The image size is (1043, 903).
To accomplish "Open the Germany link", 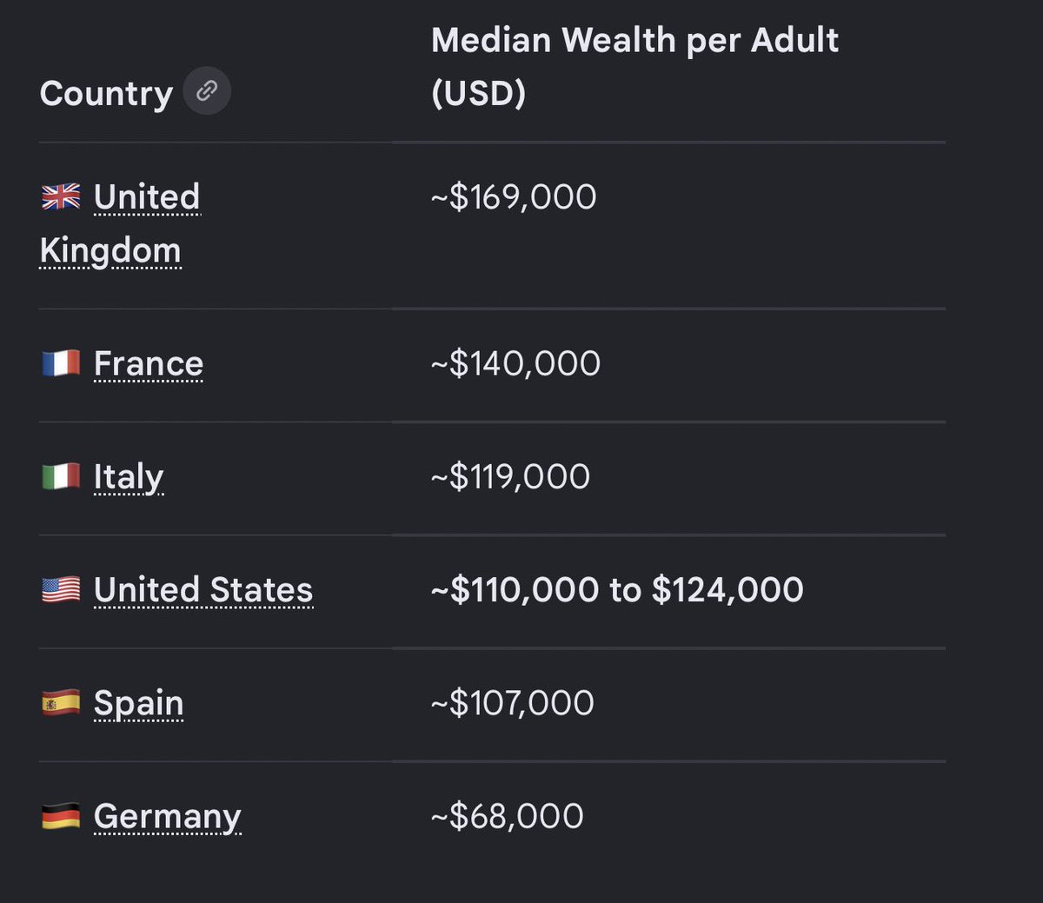I will [x=168, y=818].
